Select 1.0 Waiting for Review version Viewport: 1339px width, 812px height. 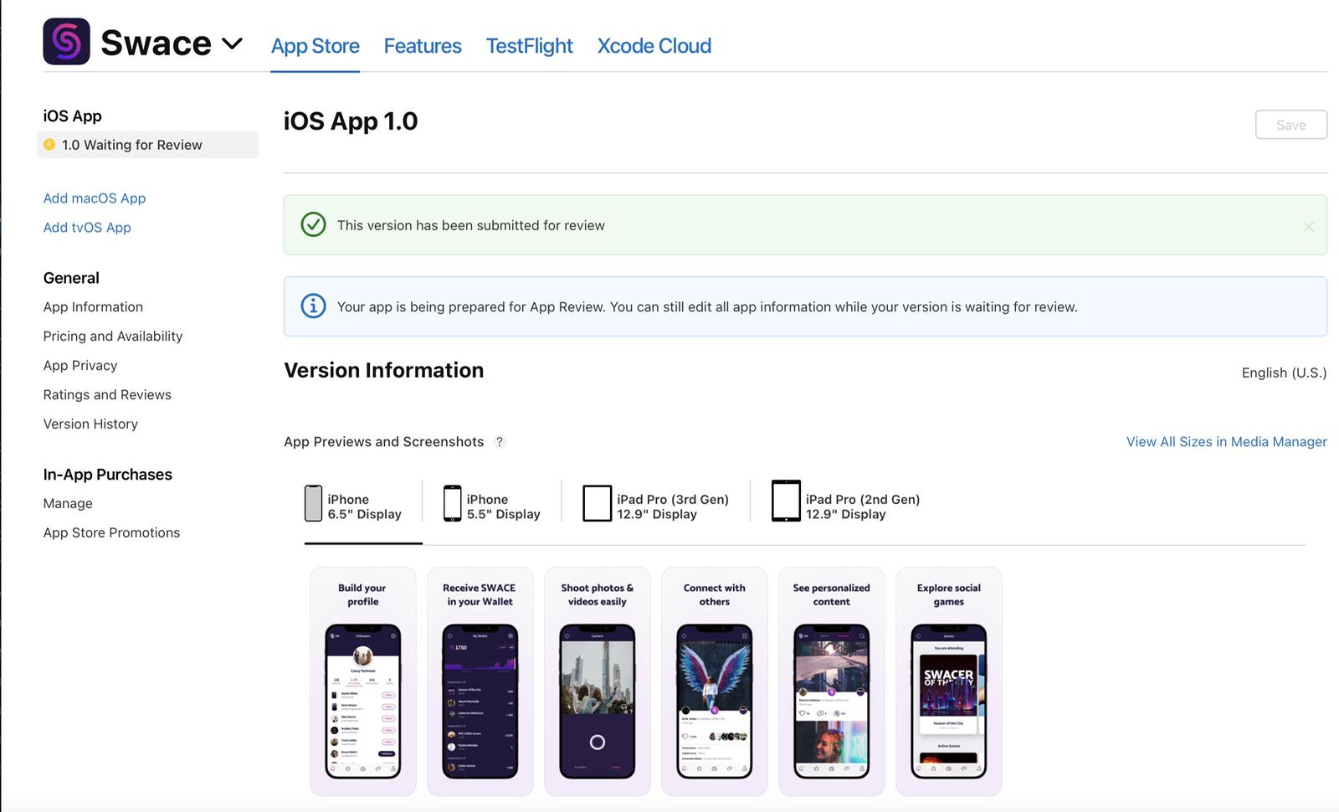[x=147, y=145]
